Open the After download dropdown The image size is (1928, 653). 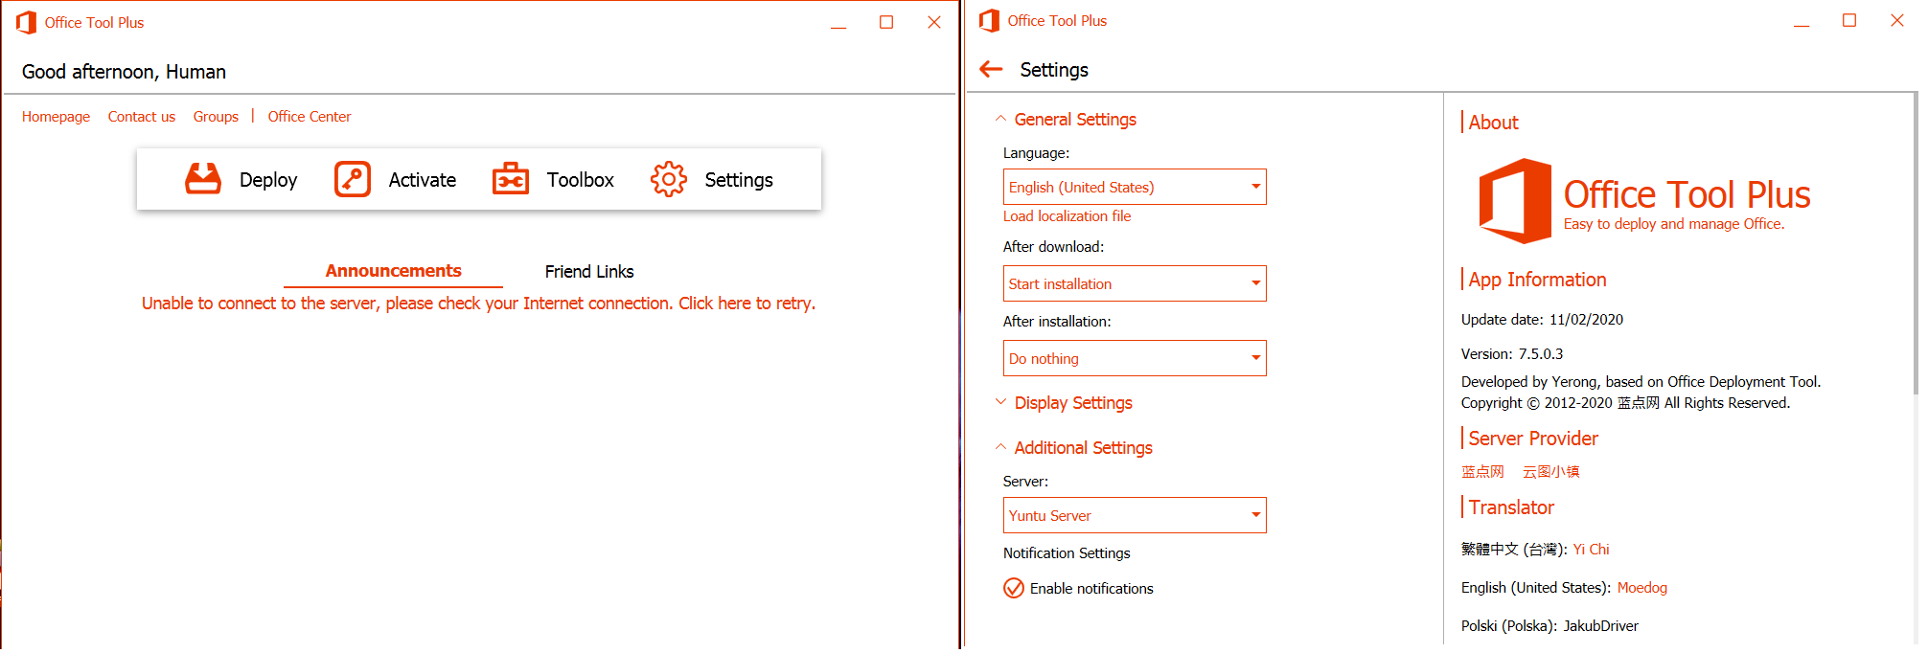1135,283
